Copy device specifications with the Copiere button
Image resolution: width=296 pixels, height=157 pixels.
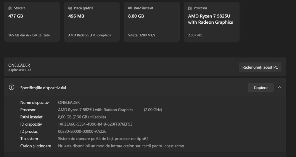[260, 88]
